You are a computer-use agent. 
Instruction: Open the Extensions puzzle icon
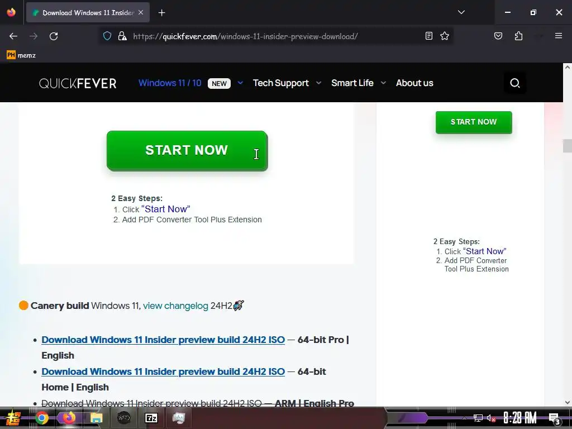(518, 36)
